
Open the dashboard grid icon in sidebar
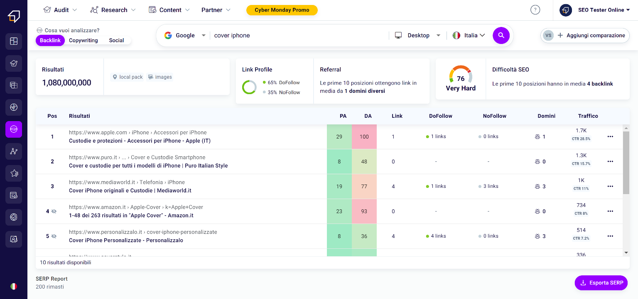point(14,41)
